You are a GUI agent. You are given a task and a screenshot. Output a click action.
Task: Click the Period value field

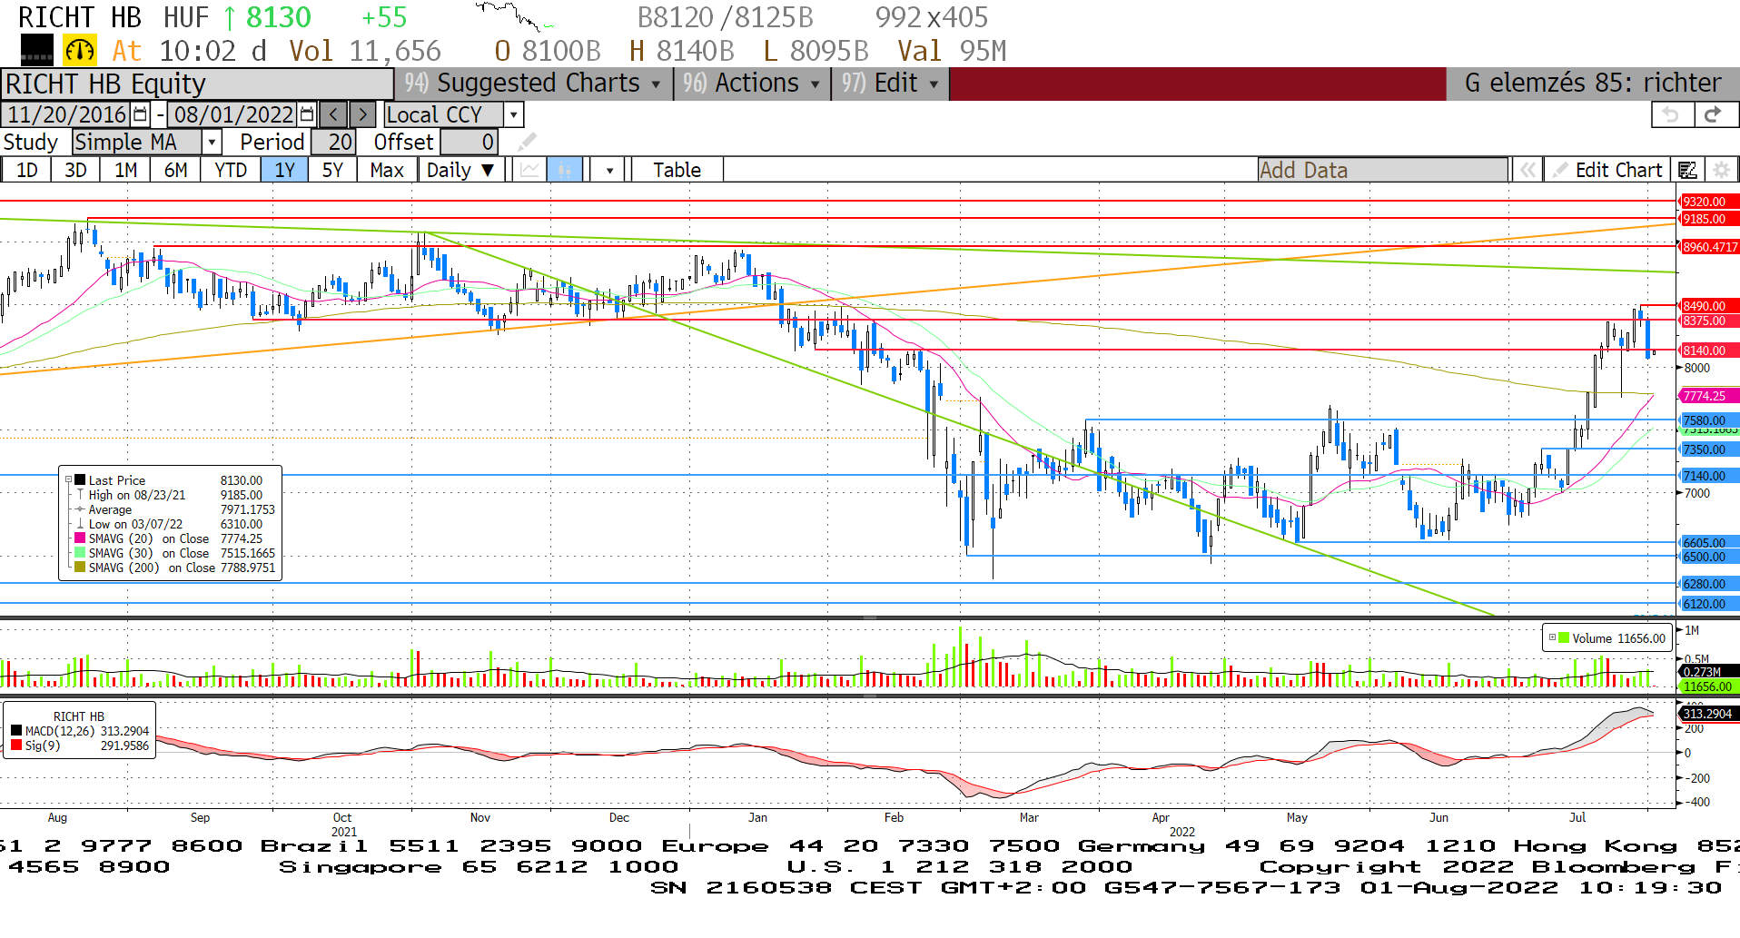(332, 142)
